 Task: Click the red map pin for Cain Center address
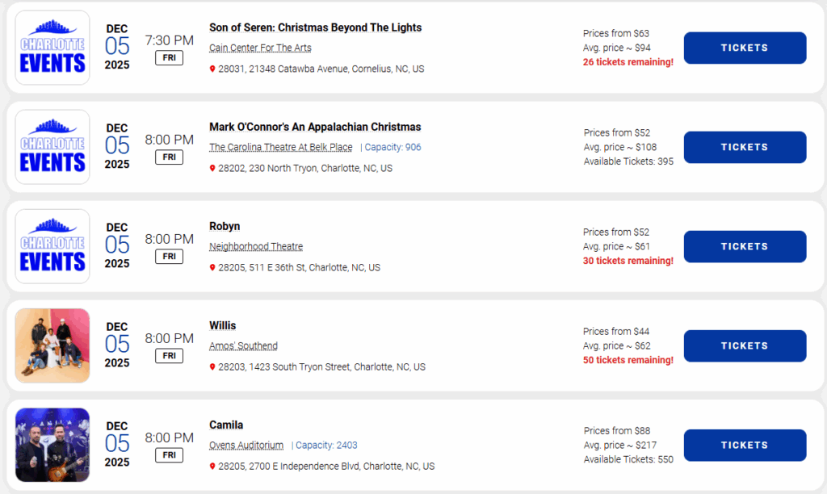pyautogui.click(x=212, y=69)
